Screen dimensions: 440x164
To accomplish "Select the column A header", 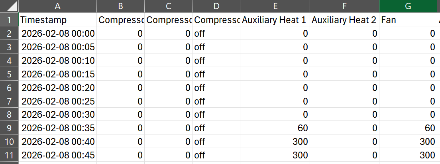I will pos(57,6).
